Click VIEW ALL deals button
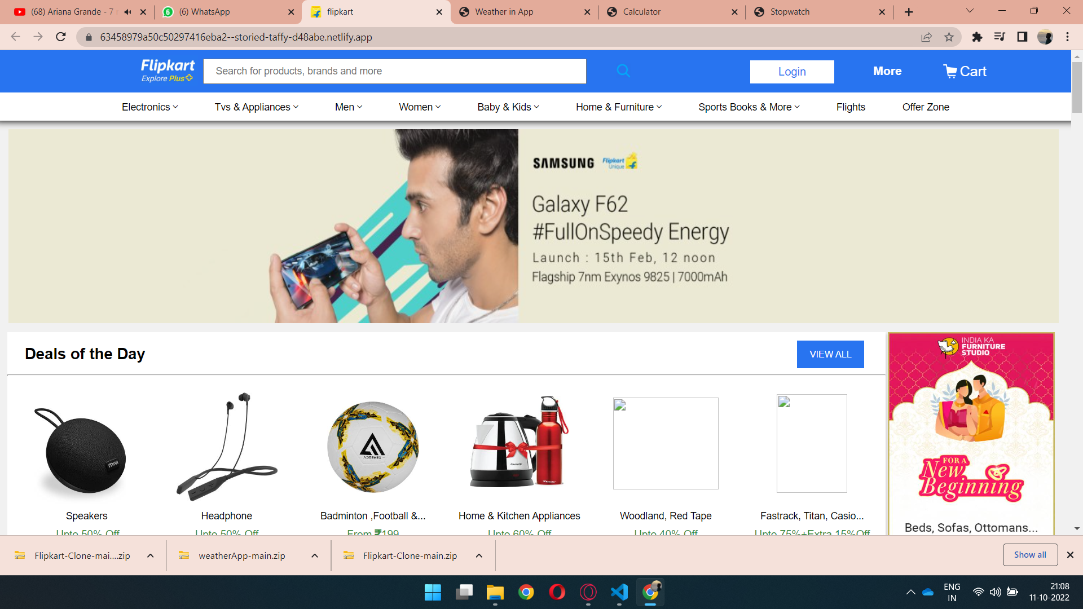The width and height of the screenshot is (1083, 609). click(830, 354)
